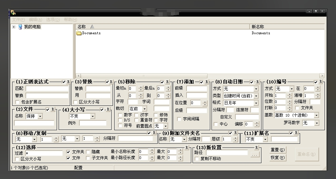Click the file list scroll left arrow
The image size is (336, 179).
78,76
